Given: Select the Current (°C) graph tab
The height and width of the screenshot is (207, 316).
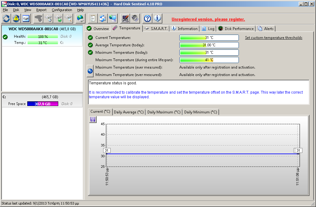Looking at the screenshot, I should coord(100,112).
